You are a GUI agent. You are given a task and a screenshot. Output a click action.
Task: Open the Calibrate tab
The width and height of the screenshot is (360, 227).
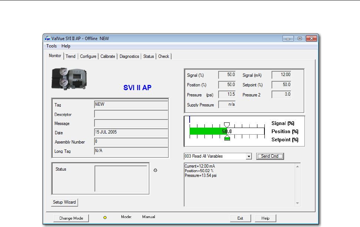pyautogui.click(x=108, y=56)
